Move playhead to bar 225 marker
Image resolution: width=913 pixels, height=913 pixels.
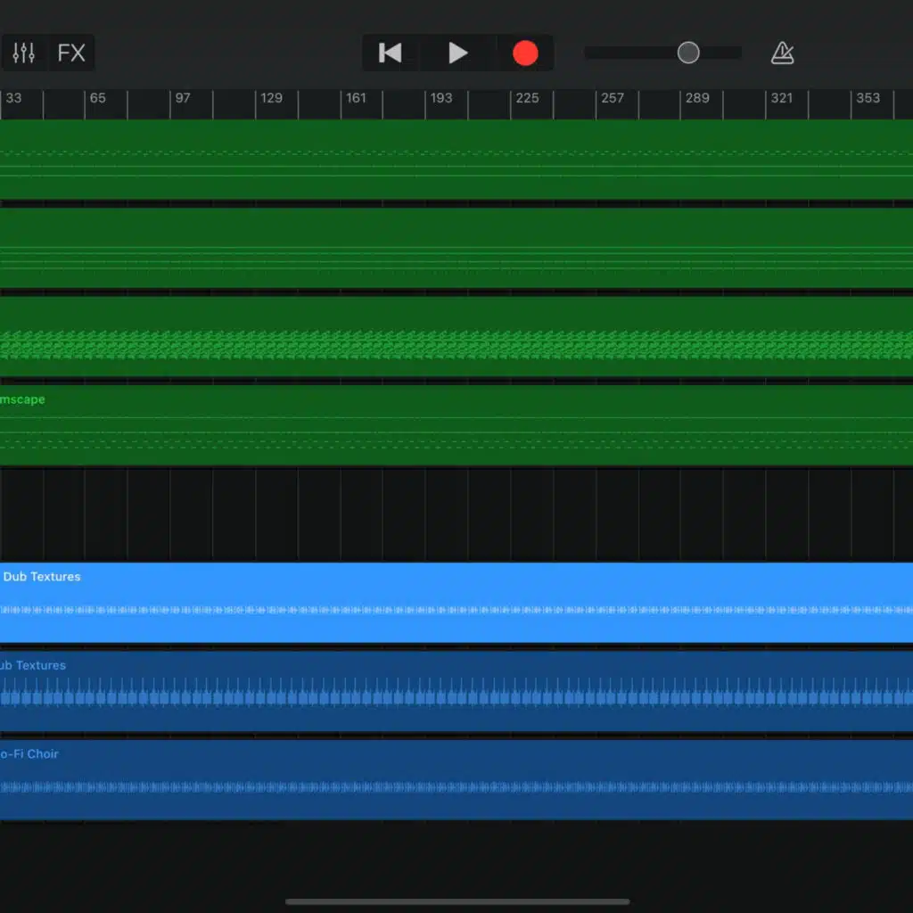[527, 99]
